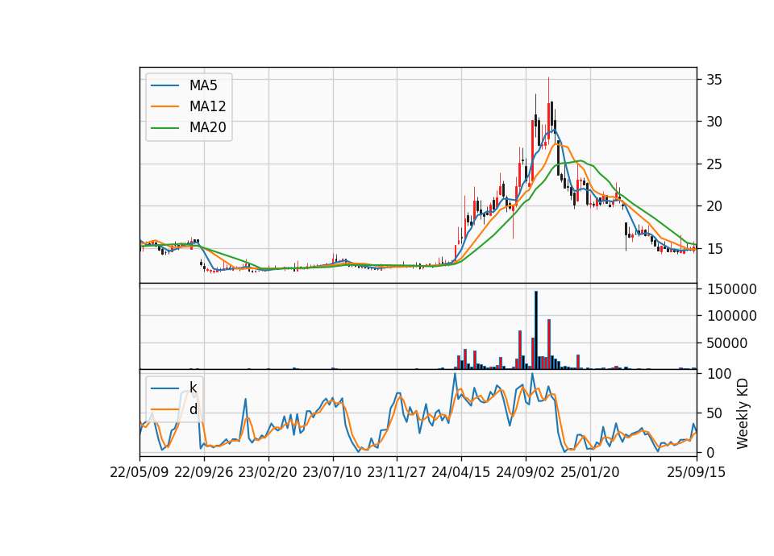Click the volume axis value 100000
The image size is (774, 556).
731,316
